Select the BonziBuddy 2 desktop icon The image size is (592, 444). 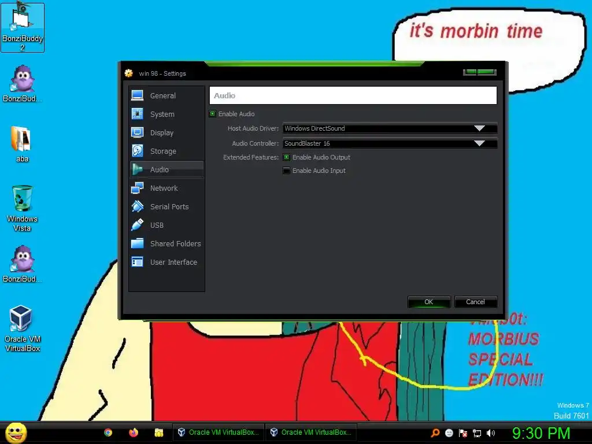[23, 27]
